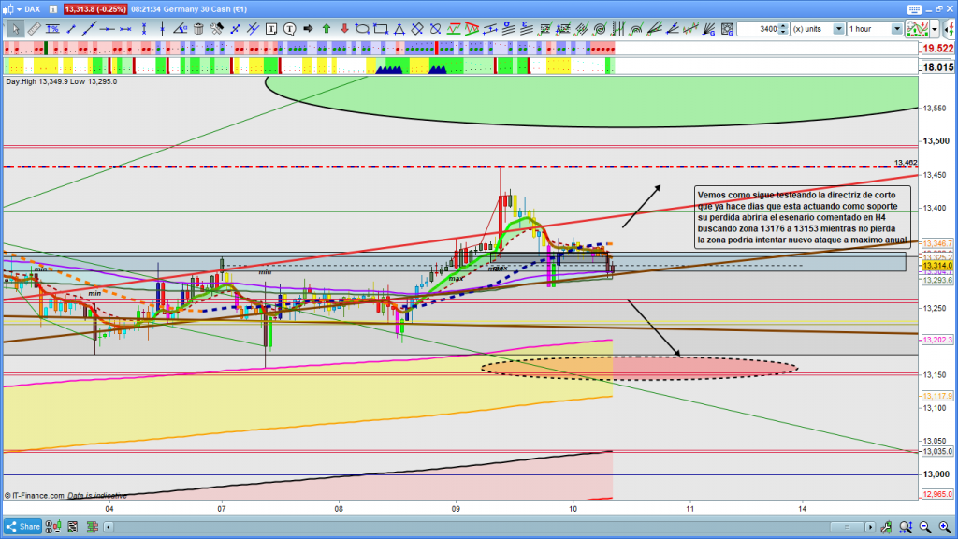Pick the green up arrow tool

326,29
